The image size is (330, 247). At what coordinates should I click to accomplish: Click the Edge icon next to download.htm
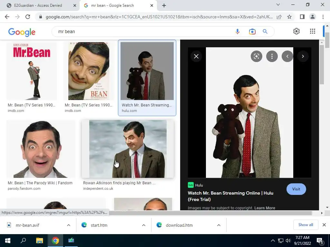159,225
